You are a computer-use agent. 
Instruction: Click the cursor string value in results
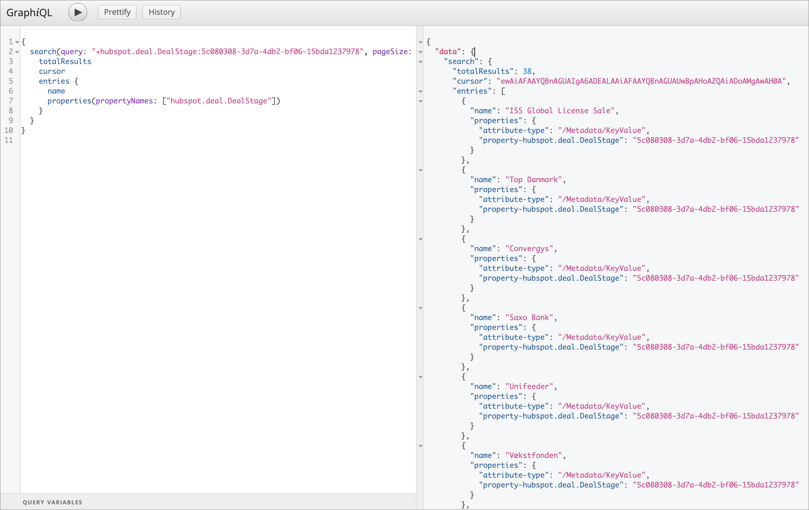point(641,81)
